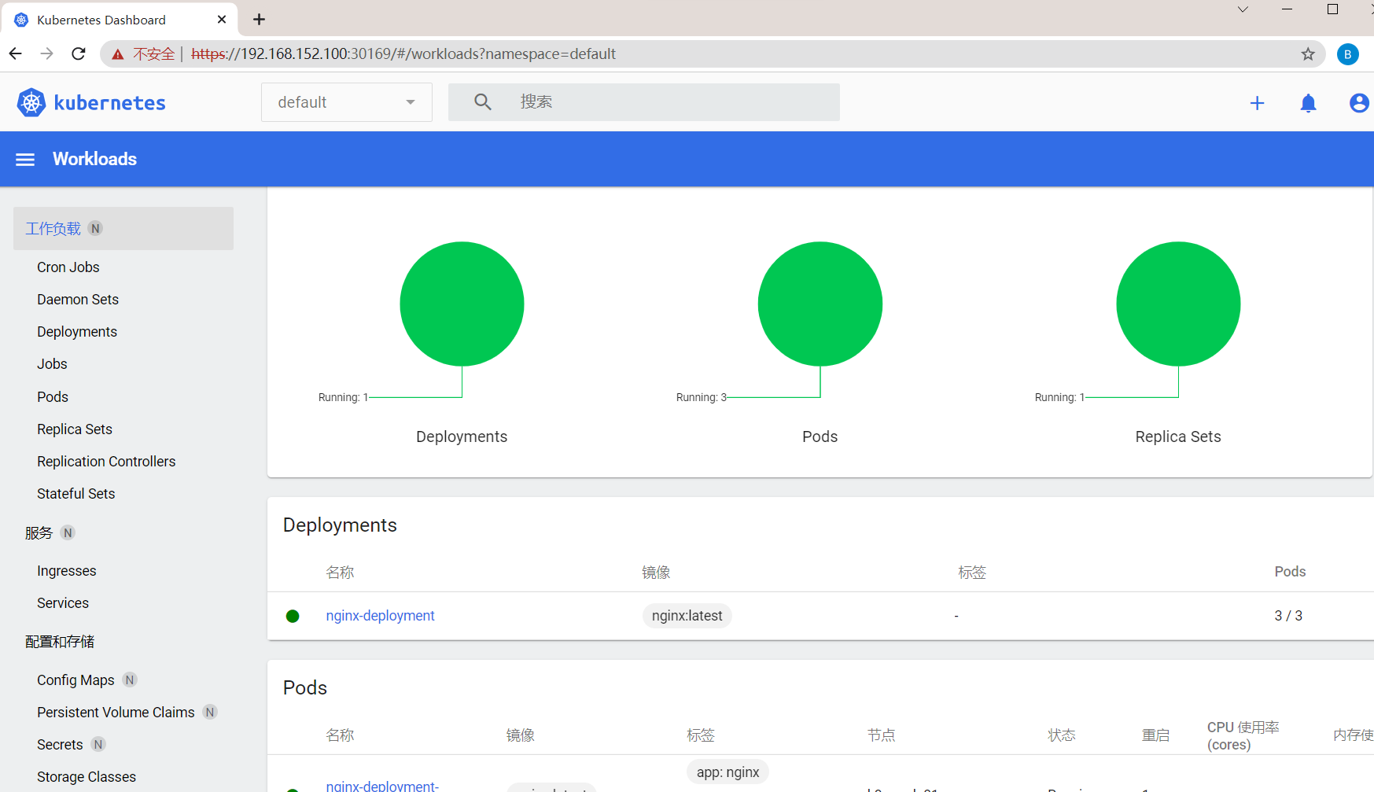This screenshot has width=1374, height=792.
Task: Open Daemon Sets in sidebar
Action: [78, 300]
